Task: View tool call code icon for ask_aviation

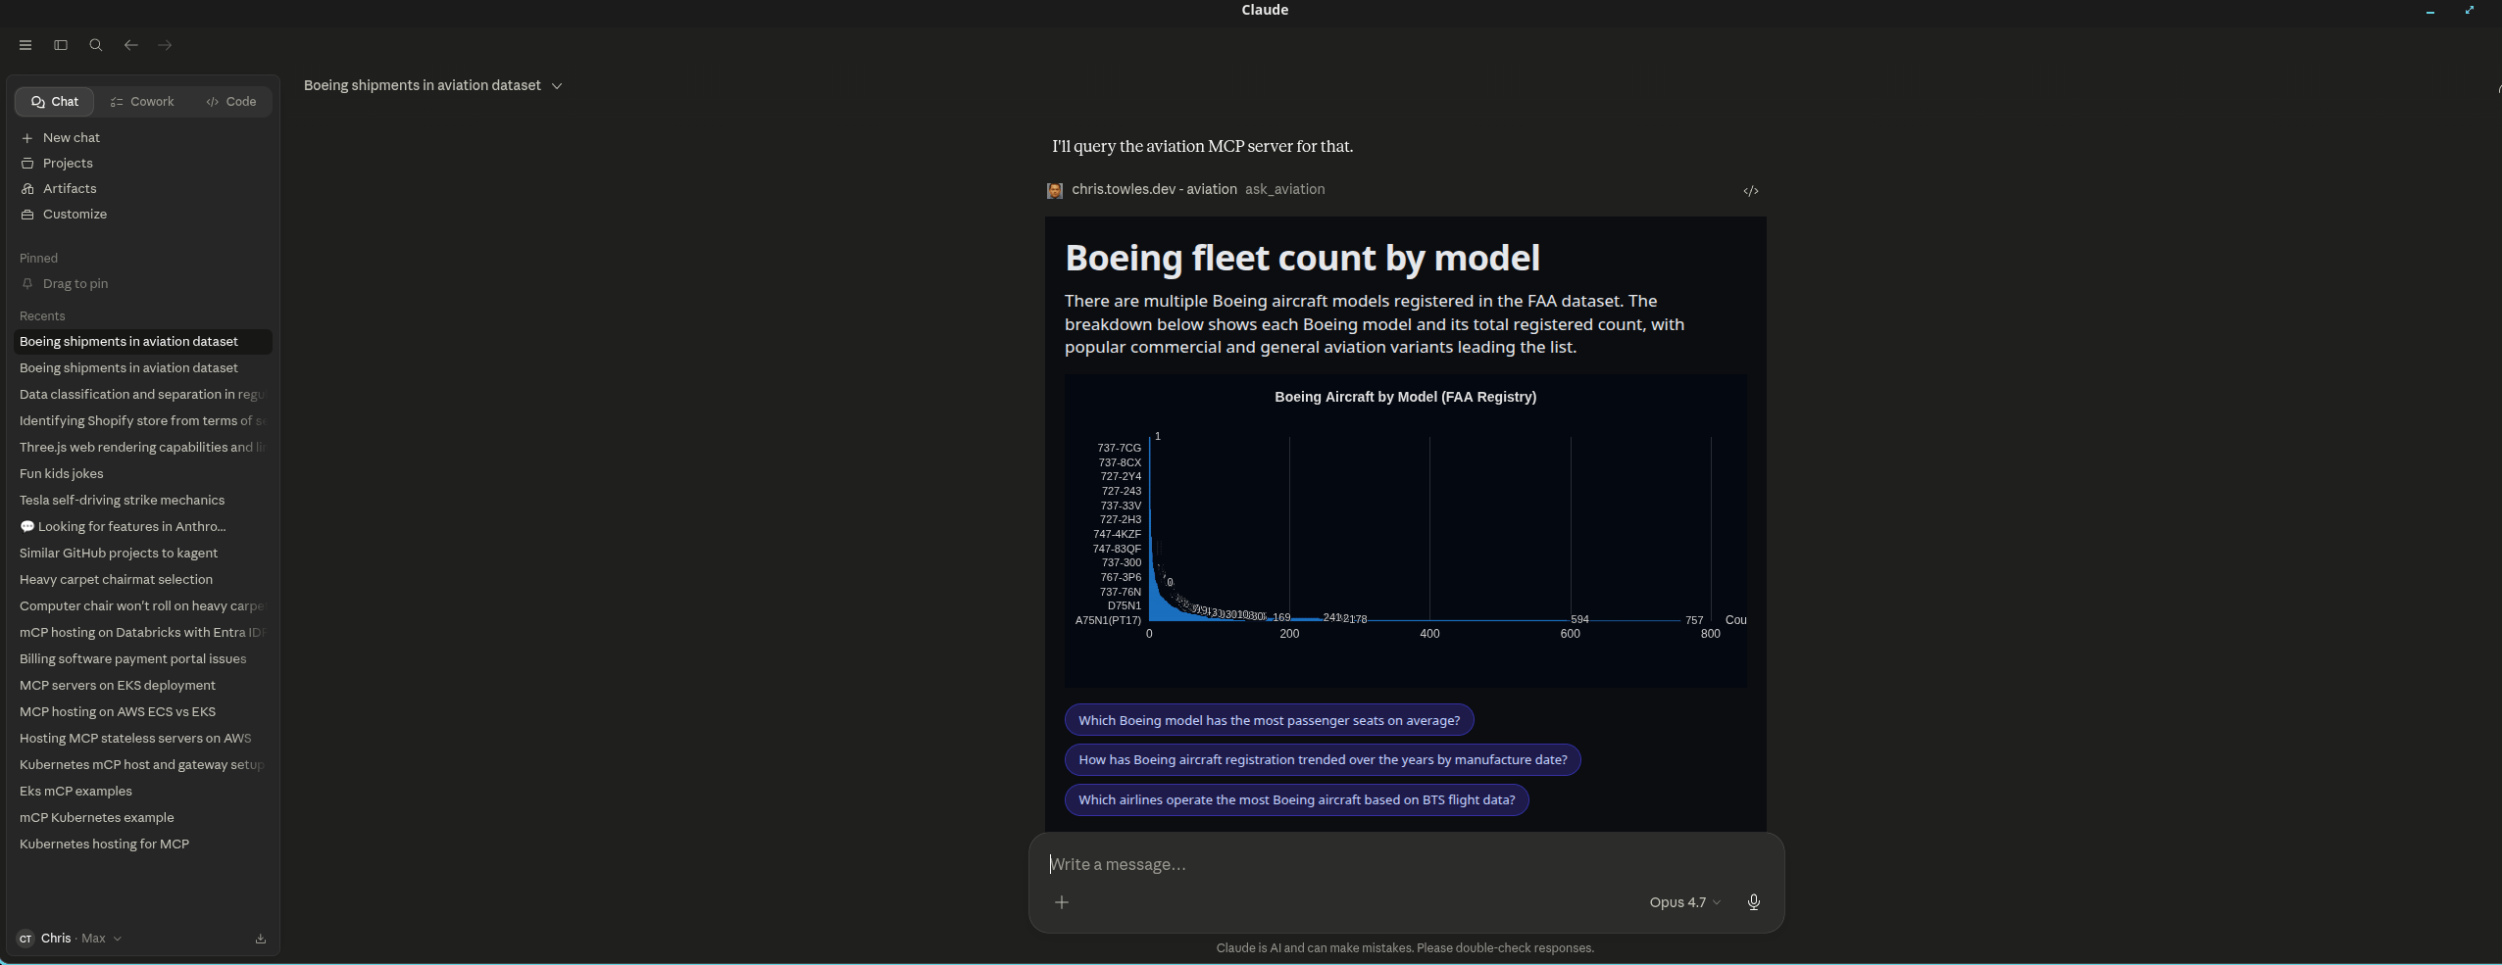Action: tap(1750, 191)
